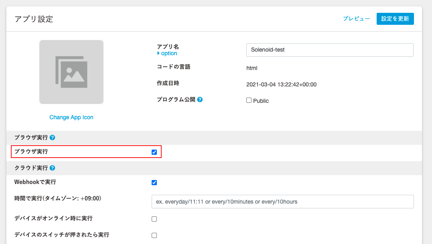Click the help icon next to プログラム公開
Image resolution: width=432 pixels, height=244 pixels.
(200, 100)
